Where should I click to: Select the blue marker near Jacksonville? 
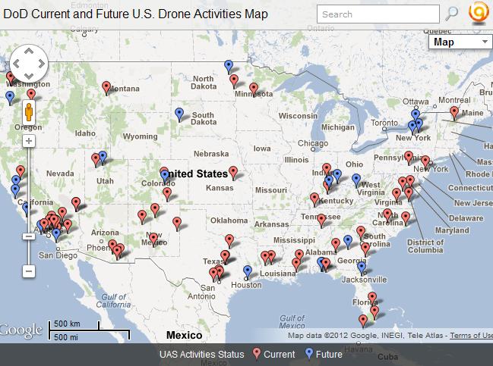362,268
